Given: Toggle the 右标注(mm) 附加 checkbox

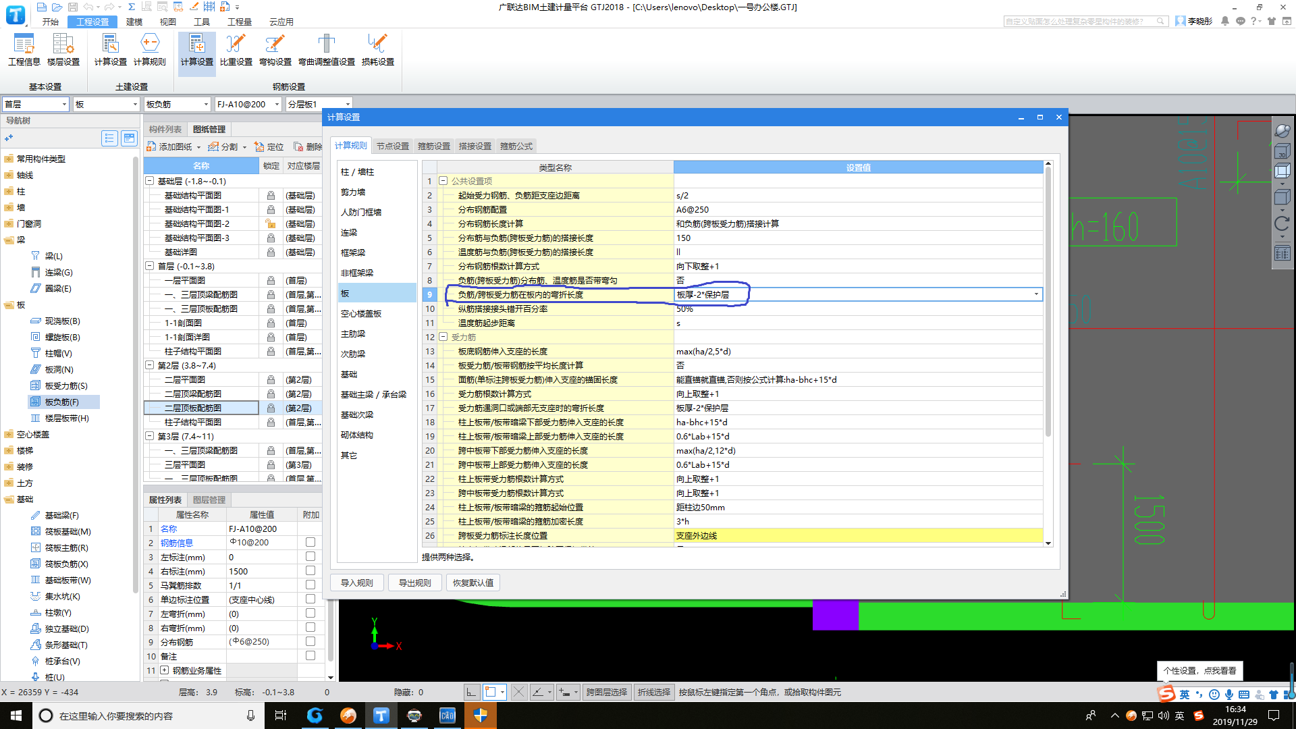Looking at the screenshot, I should point(310,570).
